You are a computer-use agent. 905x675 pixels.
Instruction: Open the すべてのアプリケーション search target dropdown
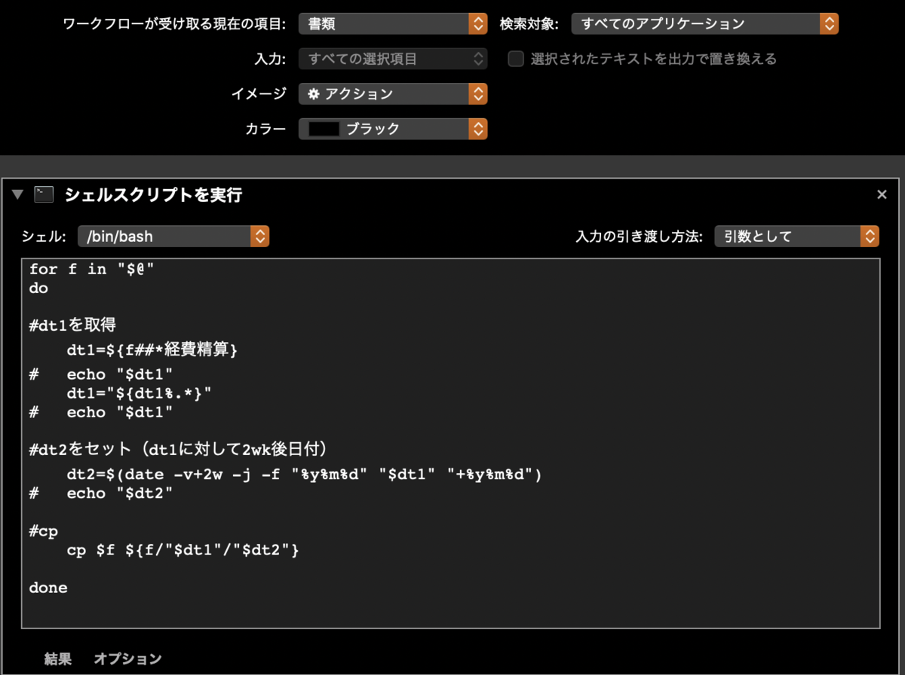(705, 24)
